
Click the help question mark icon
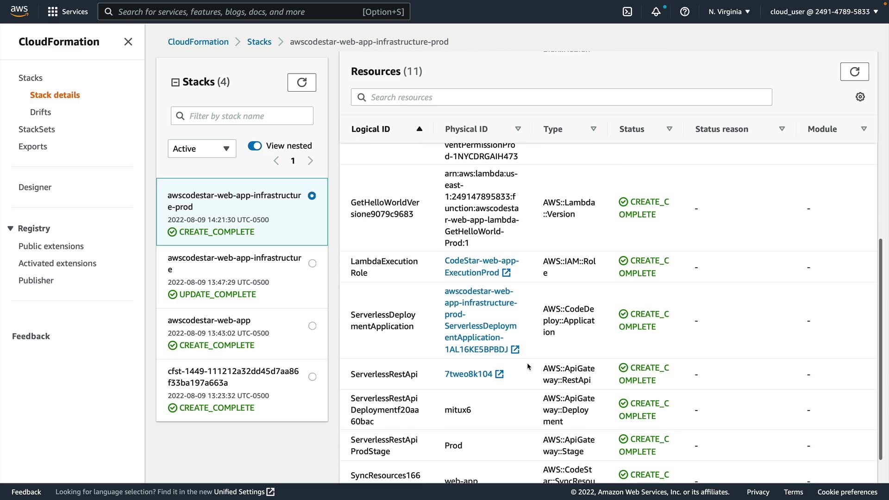tap(684, 12)
